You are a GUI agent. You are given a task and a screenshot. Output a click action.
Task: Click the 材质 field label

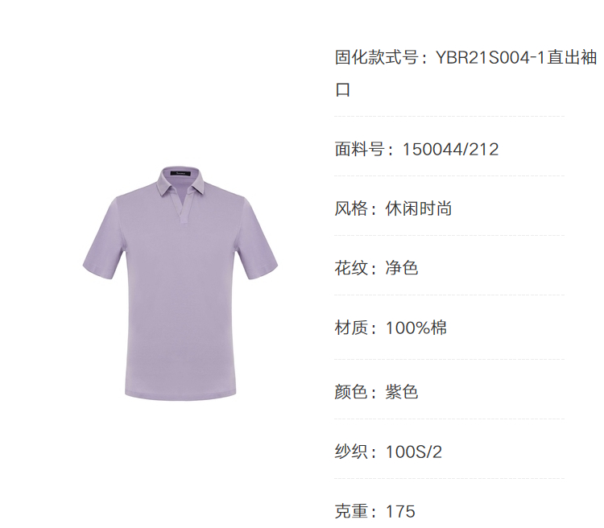[351, 328]
